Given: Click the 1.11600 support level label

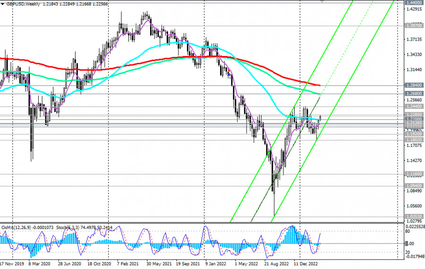Looking at the screenshot, I should [414, 174].
